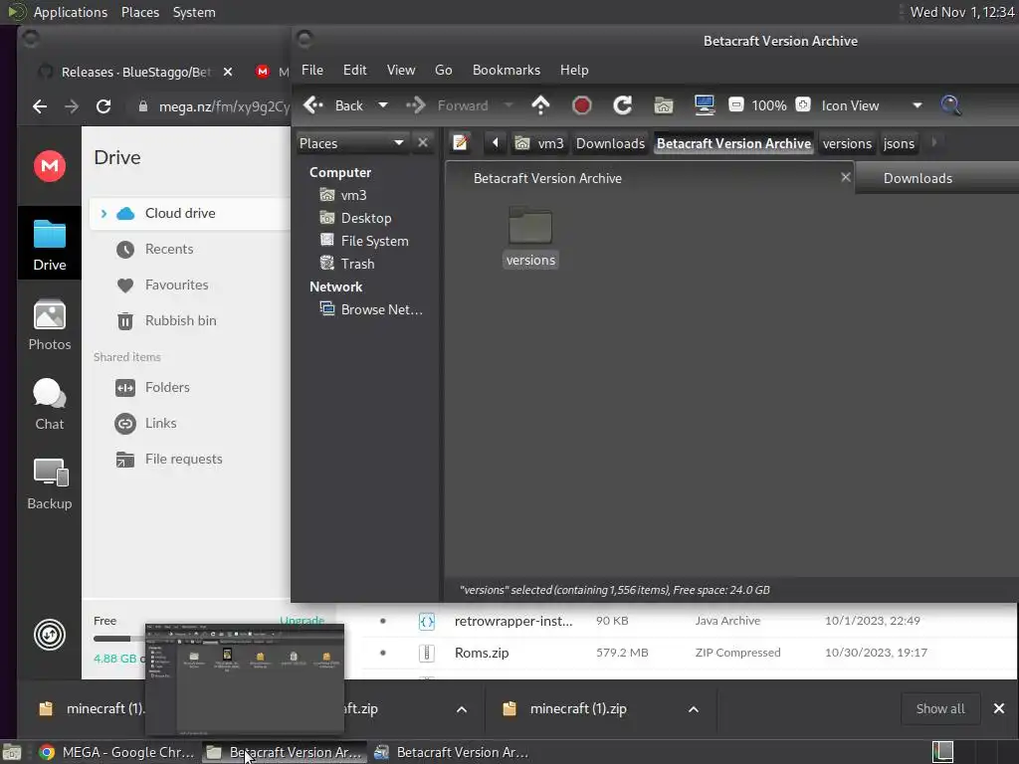This screenshot has width=1019, height=764.
Task: Open the Edit menu
Action: click(x=355, y=70)
